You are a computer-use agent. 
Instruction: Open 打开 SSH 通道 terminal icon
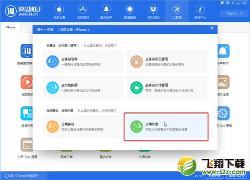click(x=27, y=145)
